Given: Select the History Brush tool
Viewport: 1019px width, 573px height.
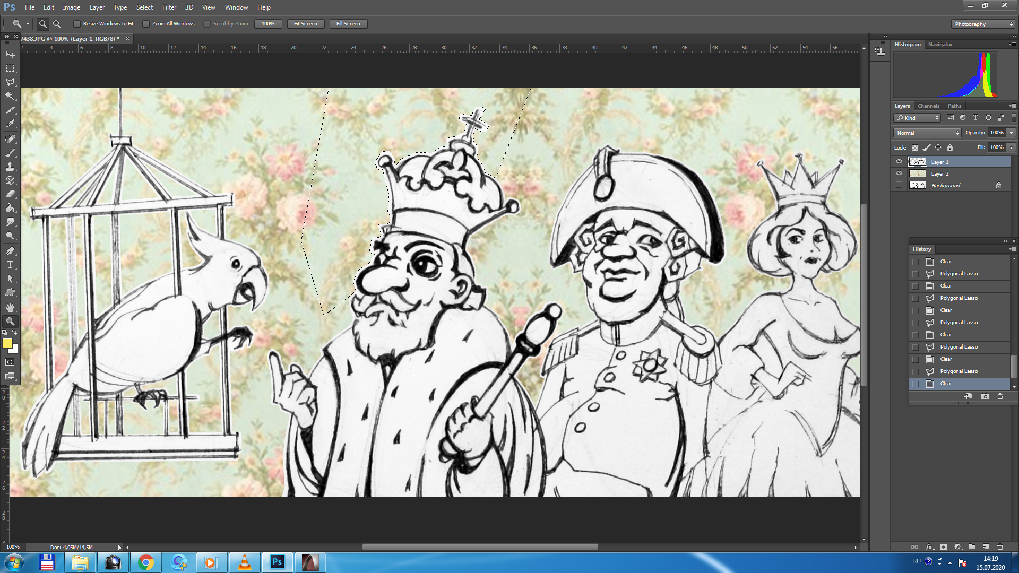Looking at the screenshot, I should pos(10,180).
